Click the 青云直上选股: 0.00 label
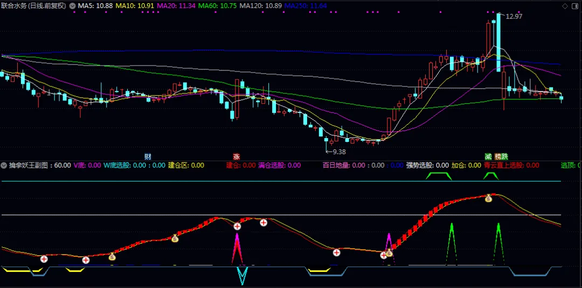This screenshot has width=582, height=288. (x=511, y=165)
